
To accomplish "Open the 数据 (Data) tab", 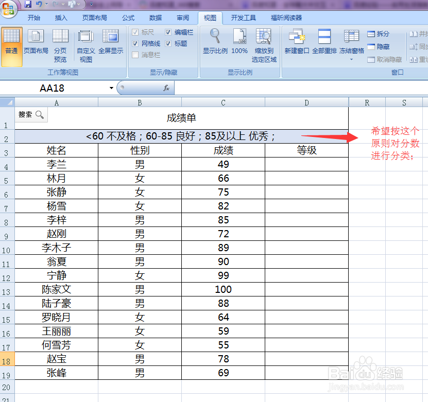I will [x=156, y=18].
